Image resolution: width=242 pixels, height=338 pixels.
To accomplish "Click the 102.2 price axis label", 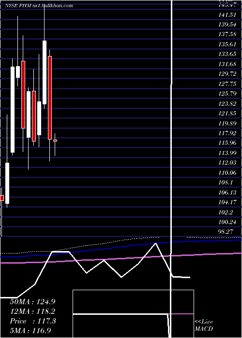I will [226, 212].
